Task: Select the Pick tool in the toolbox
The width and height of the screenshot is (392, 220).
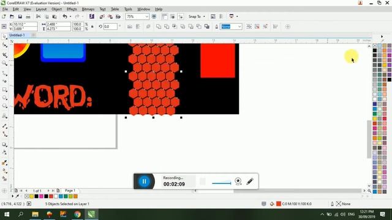Action: (x=4, y=37)
